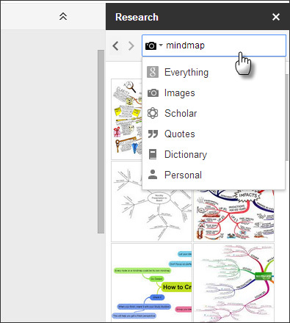Close the Research panel

pyautogui.click(x=276, y=17)
